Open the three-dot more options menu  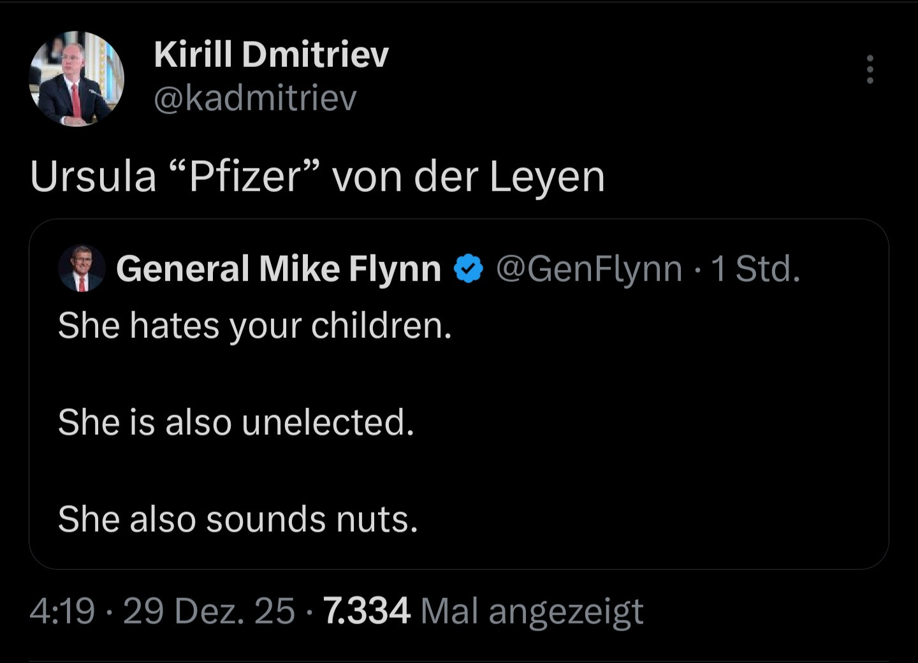coord(870,69)
